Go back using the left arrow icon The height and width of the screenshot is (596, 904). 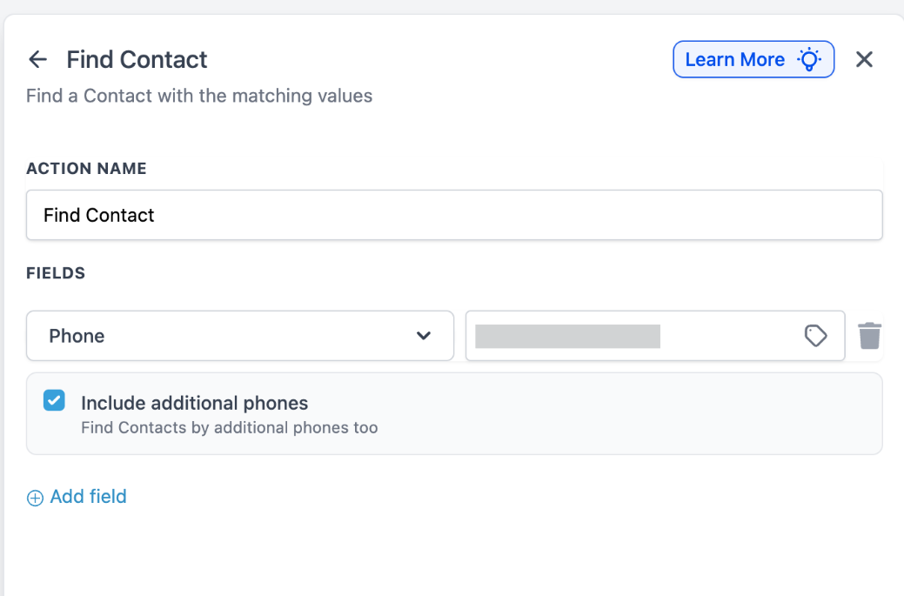pyautogui.click(x=37, y=59)
